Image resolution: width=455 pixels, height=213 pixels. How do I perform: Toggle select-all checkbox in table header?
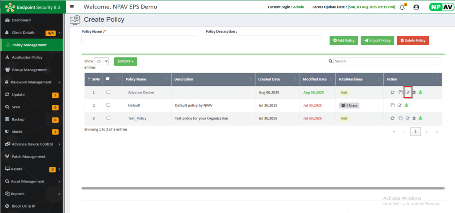point(108,79)
